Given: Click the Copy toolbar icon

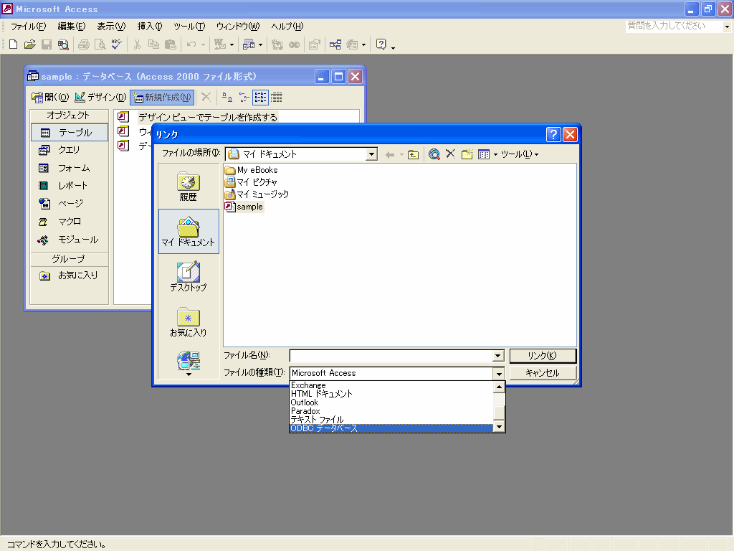Looking at the screenshot, I should (x=153, y=44).
